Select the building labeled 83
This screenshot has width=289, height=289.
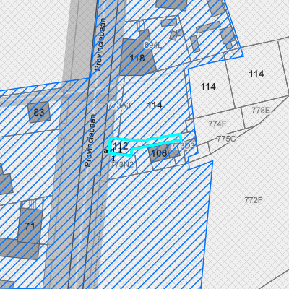[39, 112]
